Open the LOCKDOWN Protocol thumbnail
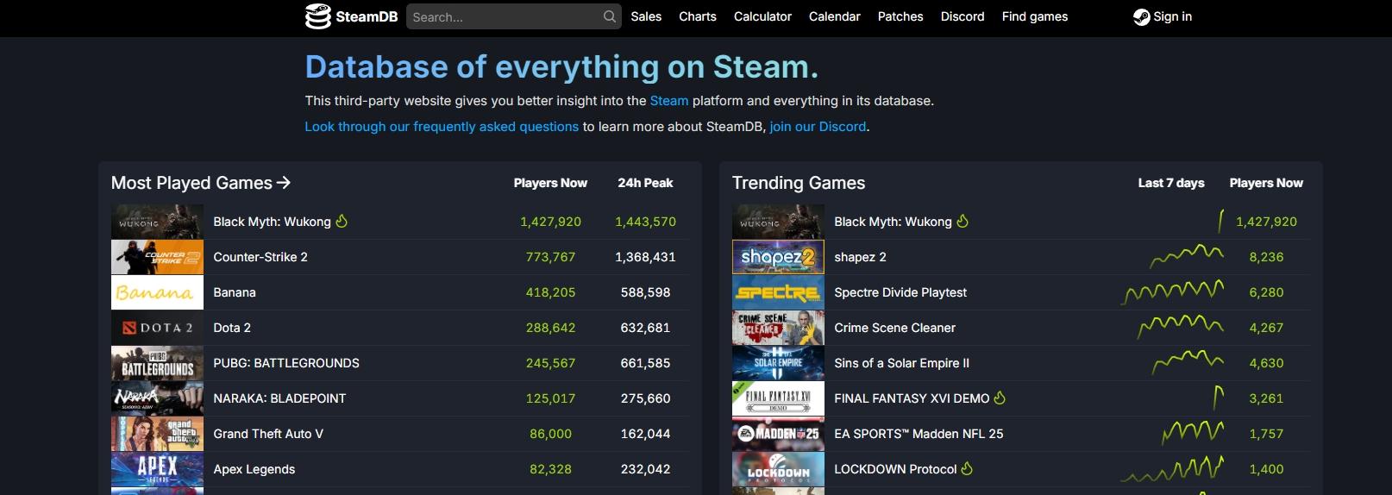Screen dimensions: 1392x495 (x=778, y=469)
